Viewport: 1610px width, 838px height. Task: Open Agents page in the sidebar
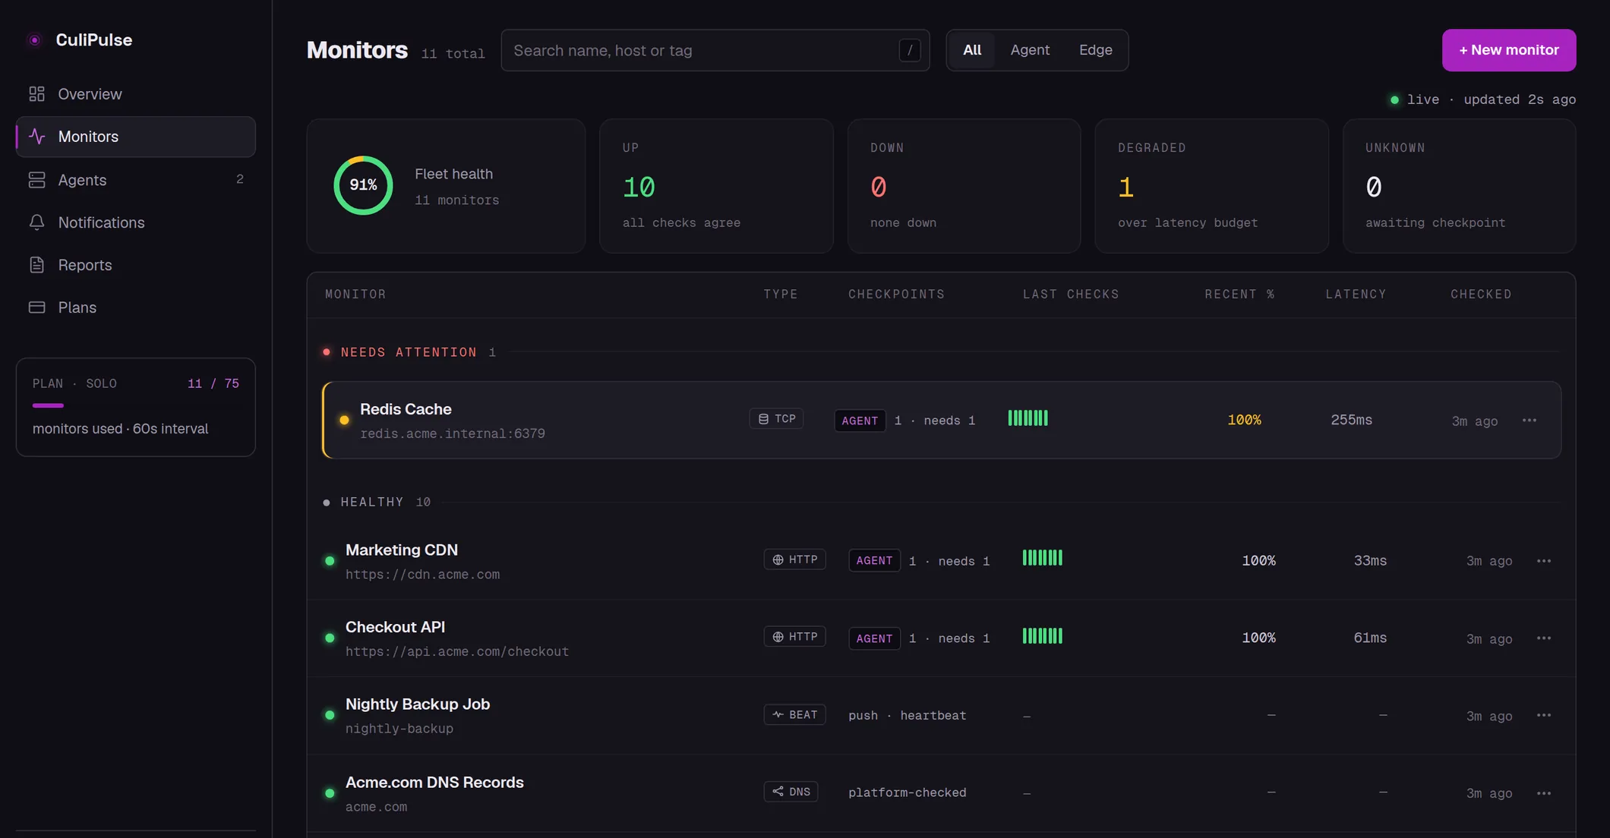pos(136,180)
